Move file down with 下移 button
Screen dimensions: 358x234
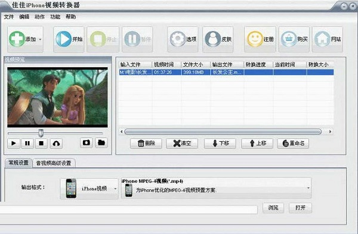pos(220,143)
